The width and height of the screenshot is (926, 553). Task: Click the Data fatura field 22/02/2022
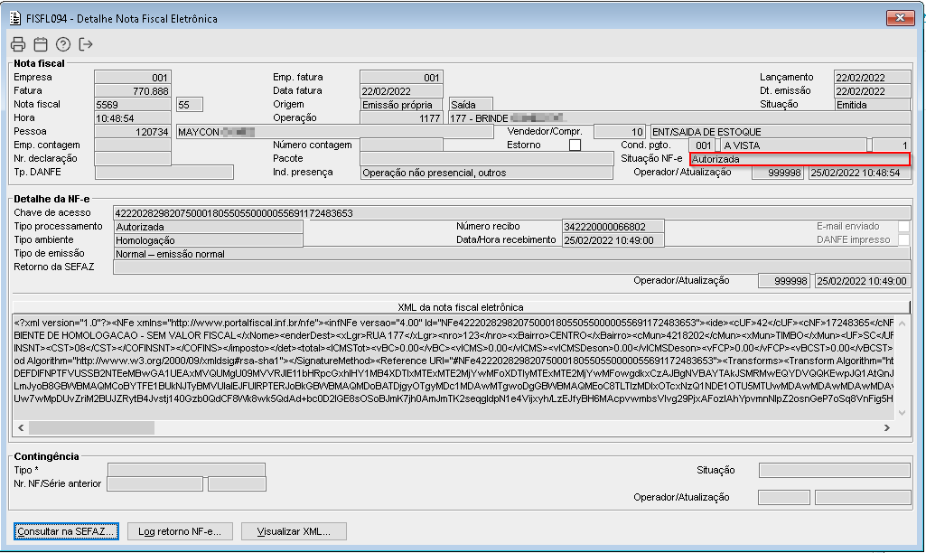click(x=402, y=91)
